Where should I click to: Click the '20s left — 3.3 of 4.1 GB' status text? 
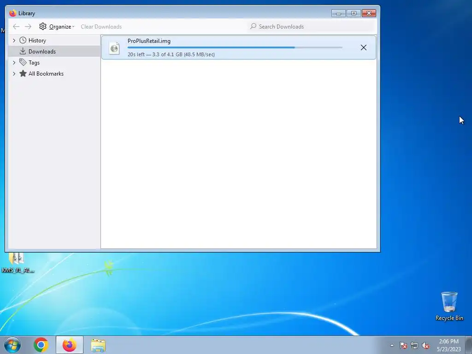tap(171, 54)
